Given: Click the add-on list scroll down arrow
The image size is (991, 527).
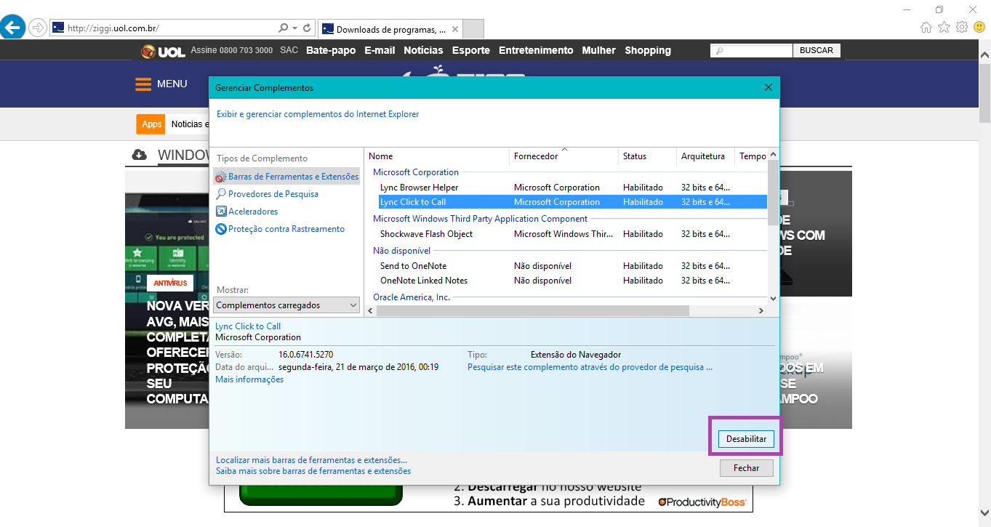Looking at the screenshot, I should click(773, 298).
